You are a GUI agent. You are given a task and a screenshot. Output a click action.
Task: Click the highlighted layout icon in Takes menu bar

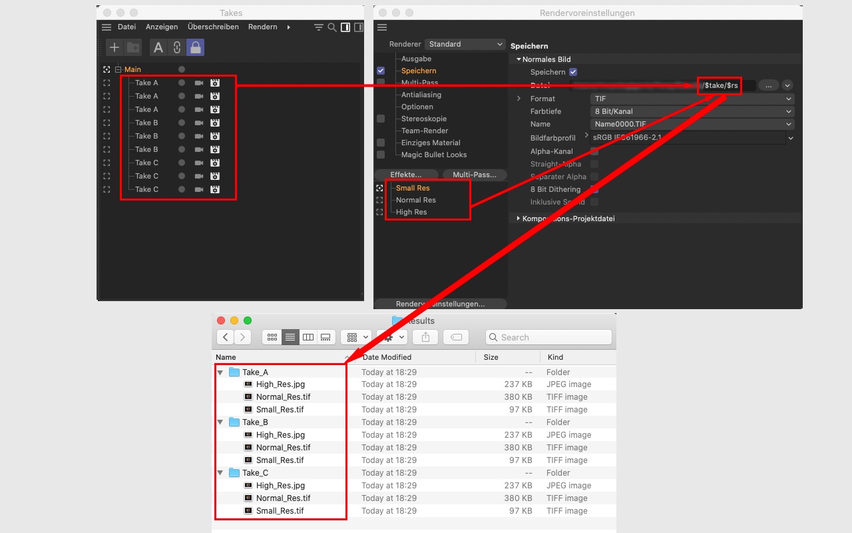point(345,27)
